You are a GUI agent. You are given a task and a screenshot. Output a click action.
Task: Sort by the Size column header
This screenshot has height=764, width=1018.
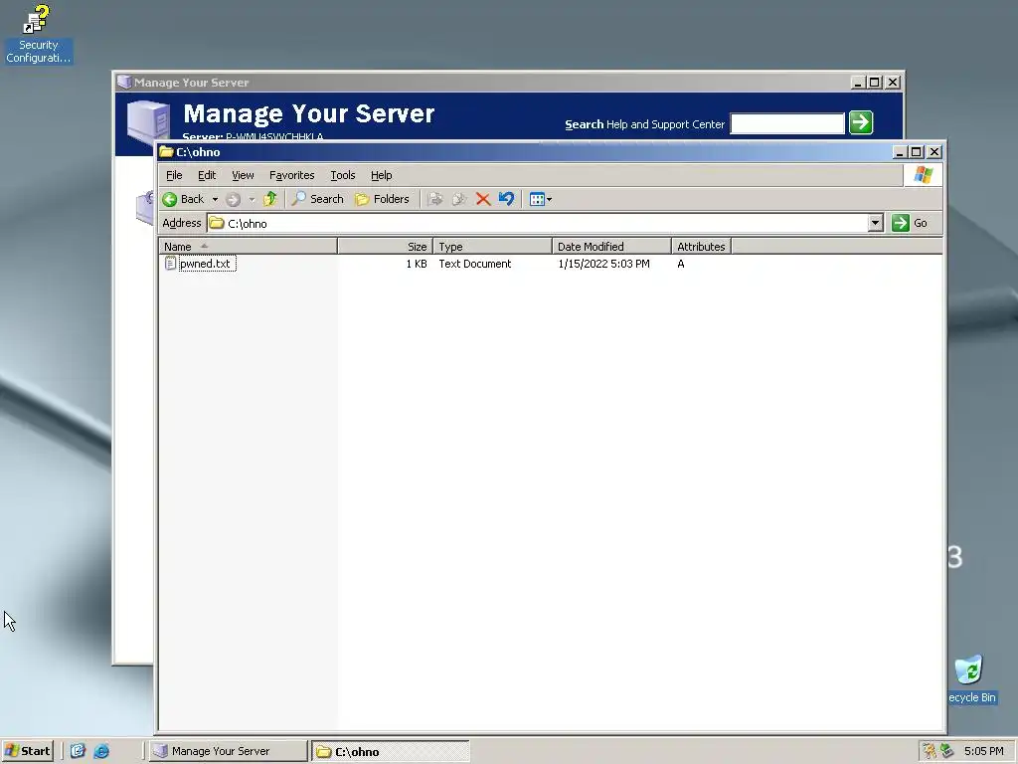tap(385, 247)
